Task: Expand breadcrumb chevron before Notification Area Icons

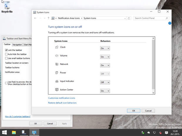Action: (56, 18)
